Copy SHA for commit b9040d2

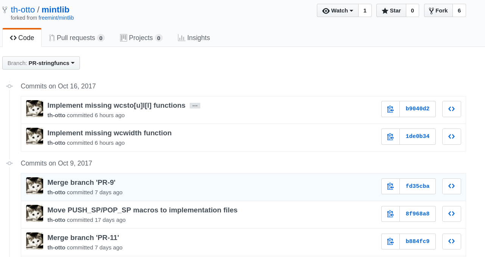pos(390,109)
